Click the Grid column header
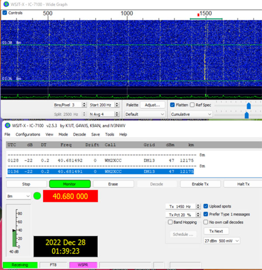Screen dimensions: 262x270 pyautogui.click(x=149, y=145)
